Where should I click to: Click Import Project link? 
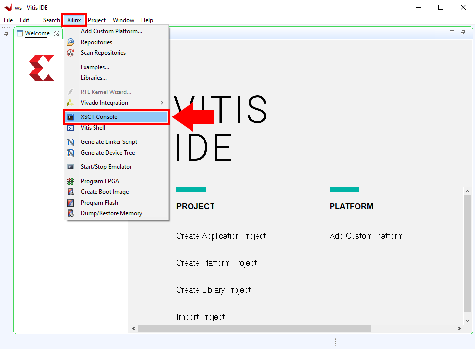coord(201,317)
